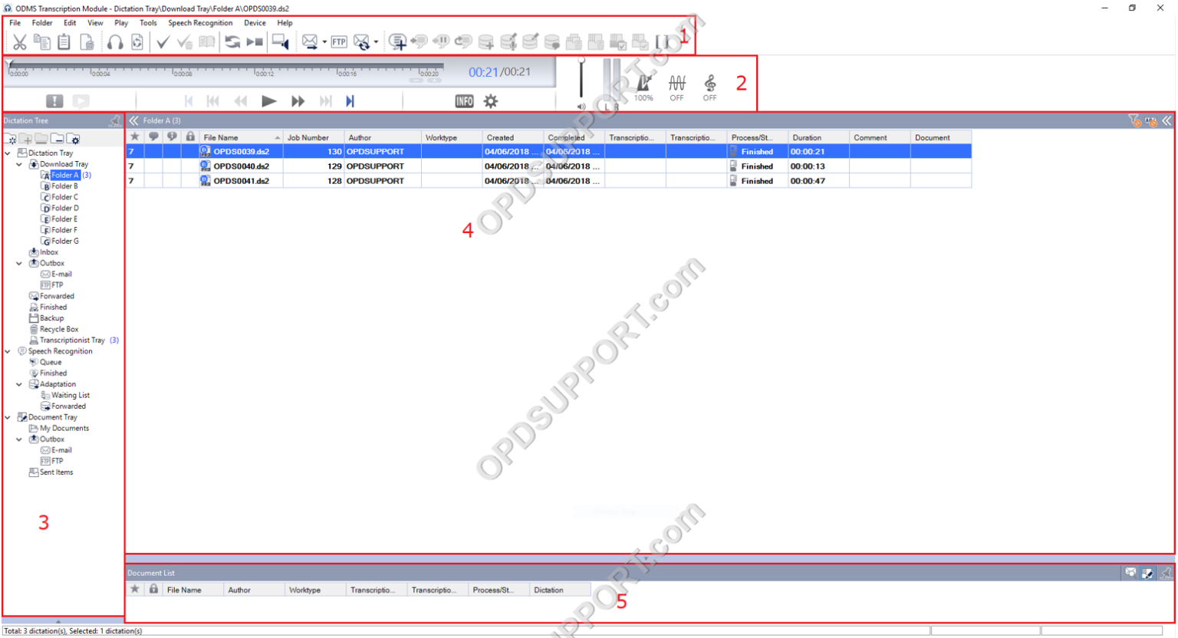The image size is (1178, 638).
Task: Sort list by Job Number column
Action: pos(308,138)
